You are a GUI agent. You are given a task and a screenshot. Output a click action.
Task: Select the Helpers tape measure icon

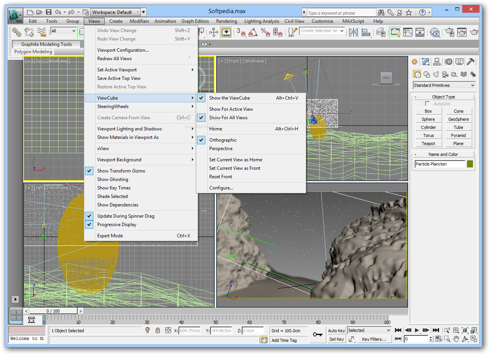(x=454, y=74)
